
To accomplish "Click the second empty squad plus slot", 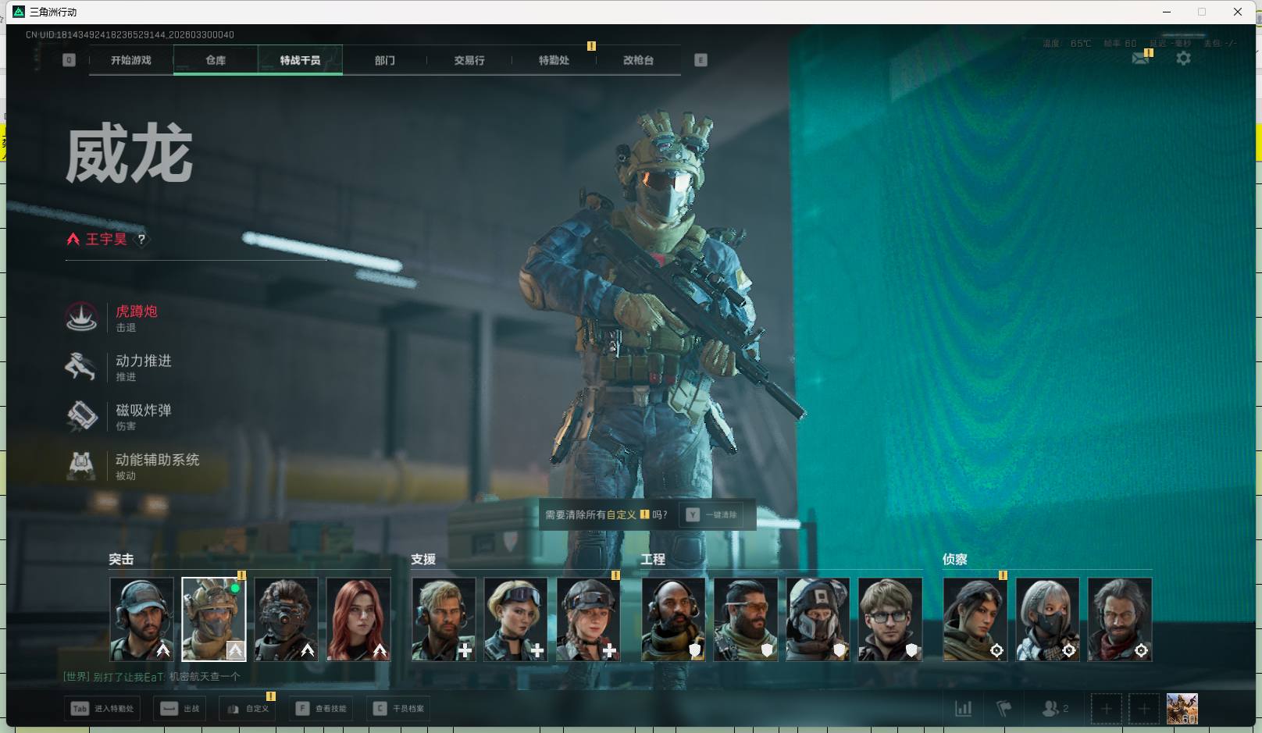I will (1144, 709).
